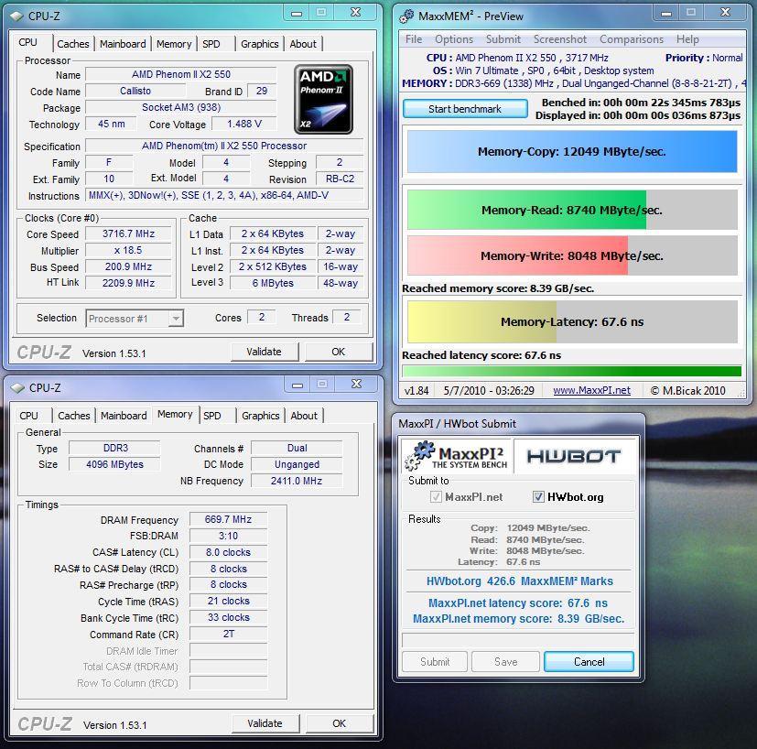
Task: Click OK in the bottom CPU-Z window
Action: [340, 723]
